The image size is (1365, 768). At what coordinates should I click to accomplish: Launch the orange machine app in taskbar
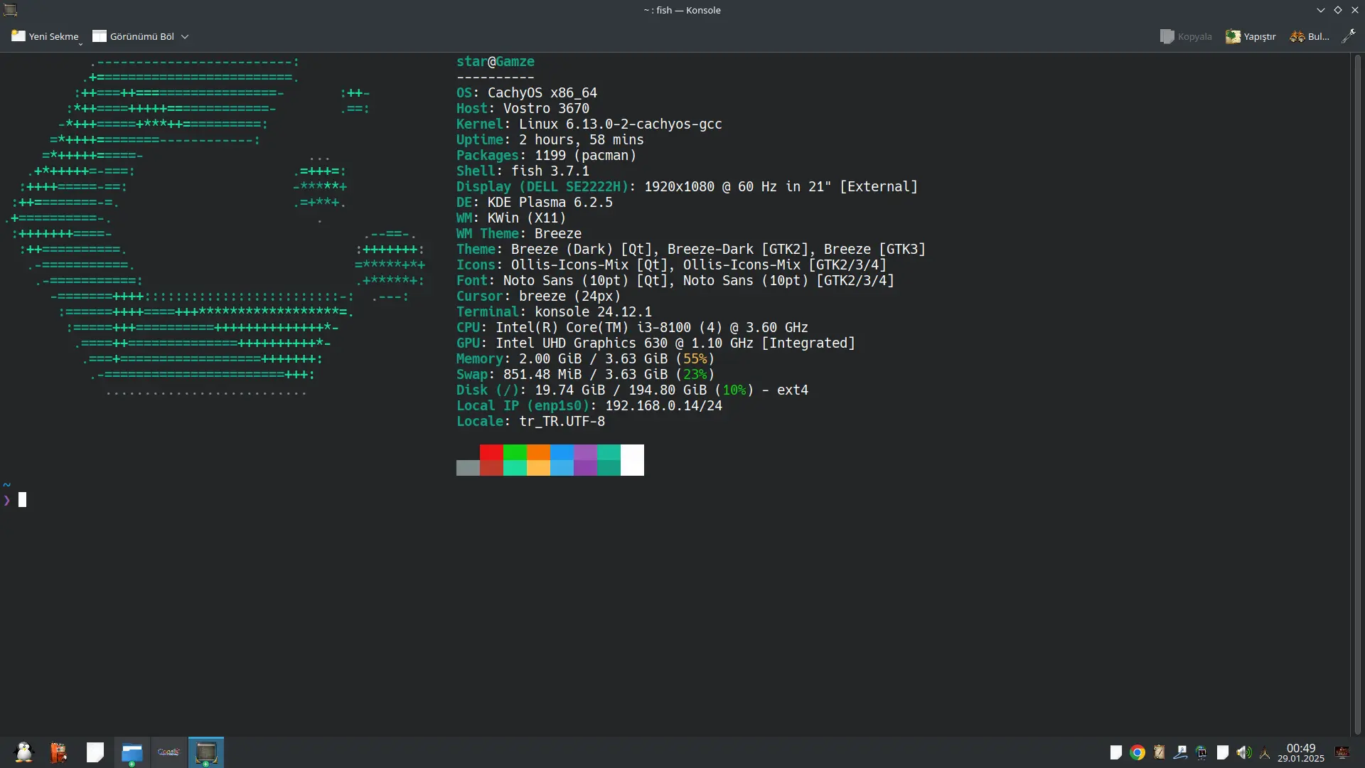(59, 752)
